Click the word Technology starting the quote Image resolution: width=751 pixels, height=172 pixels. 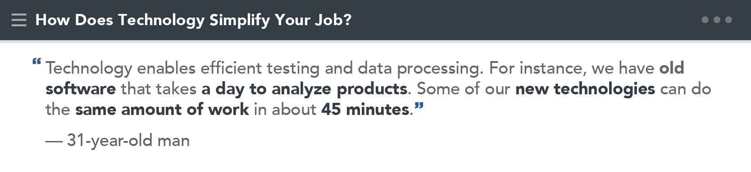[89, 68]
